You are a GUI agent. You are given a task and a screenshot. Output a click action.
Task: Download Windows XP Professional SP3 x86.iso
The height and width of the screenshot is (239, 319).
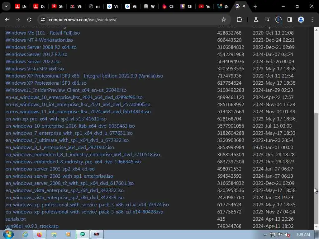(46, 83)
